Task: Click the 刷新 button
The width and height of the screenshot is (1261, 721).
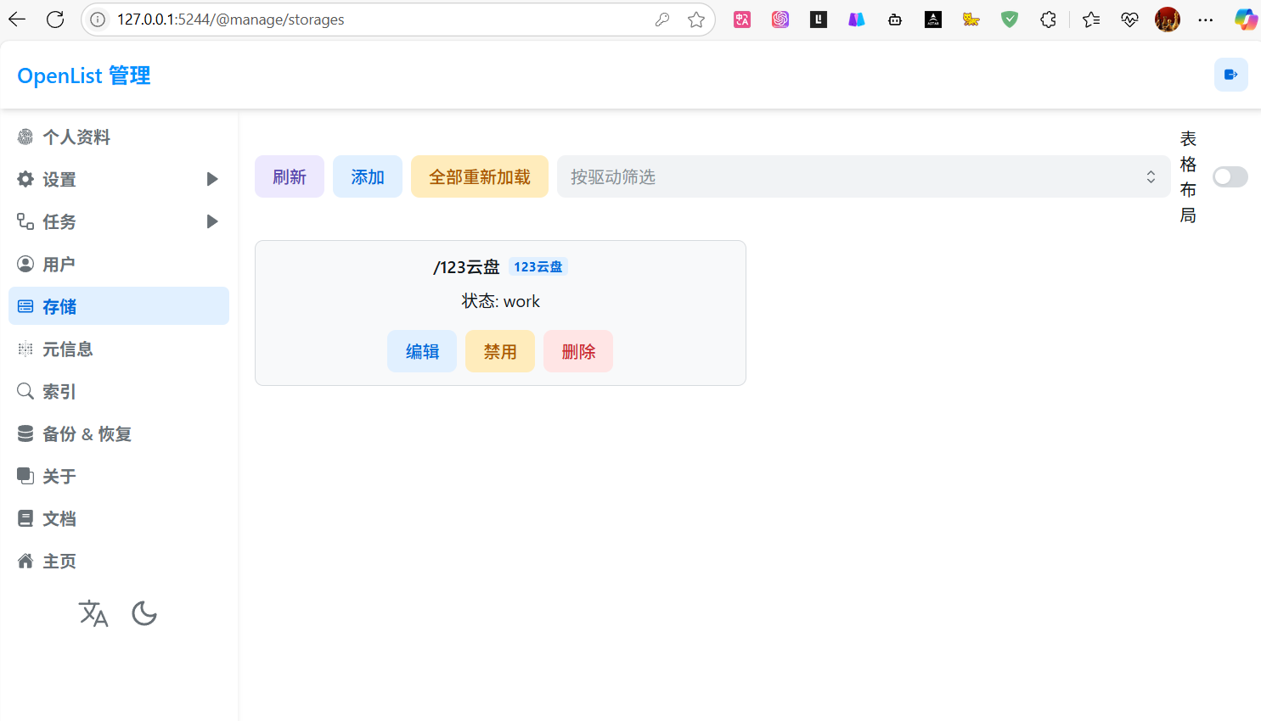Action: coord(290,176)
